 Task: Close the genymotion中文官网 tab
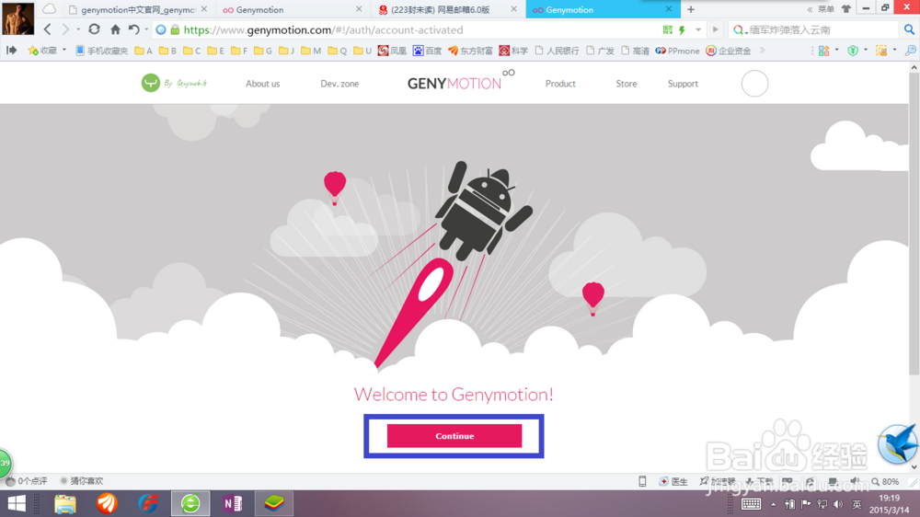[203, 9]
